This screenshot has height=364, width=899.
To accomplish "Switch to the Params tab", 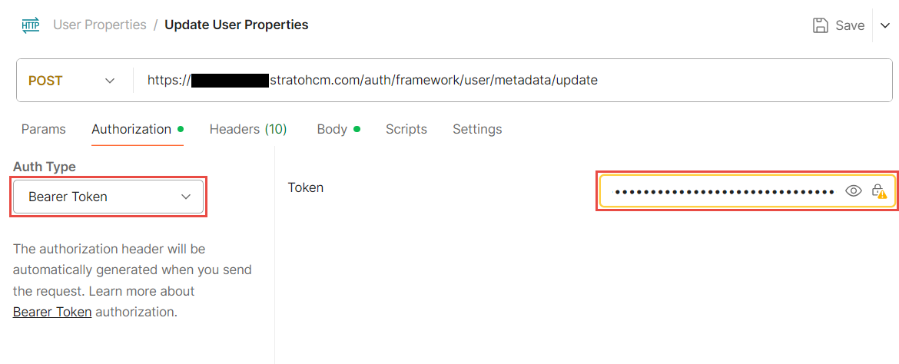I will pyautogui.click(x=43, y=129).
